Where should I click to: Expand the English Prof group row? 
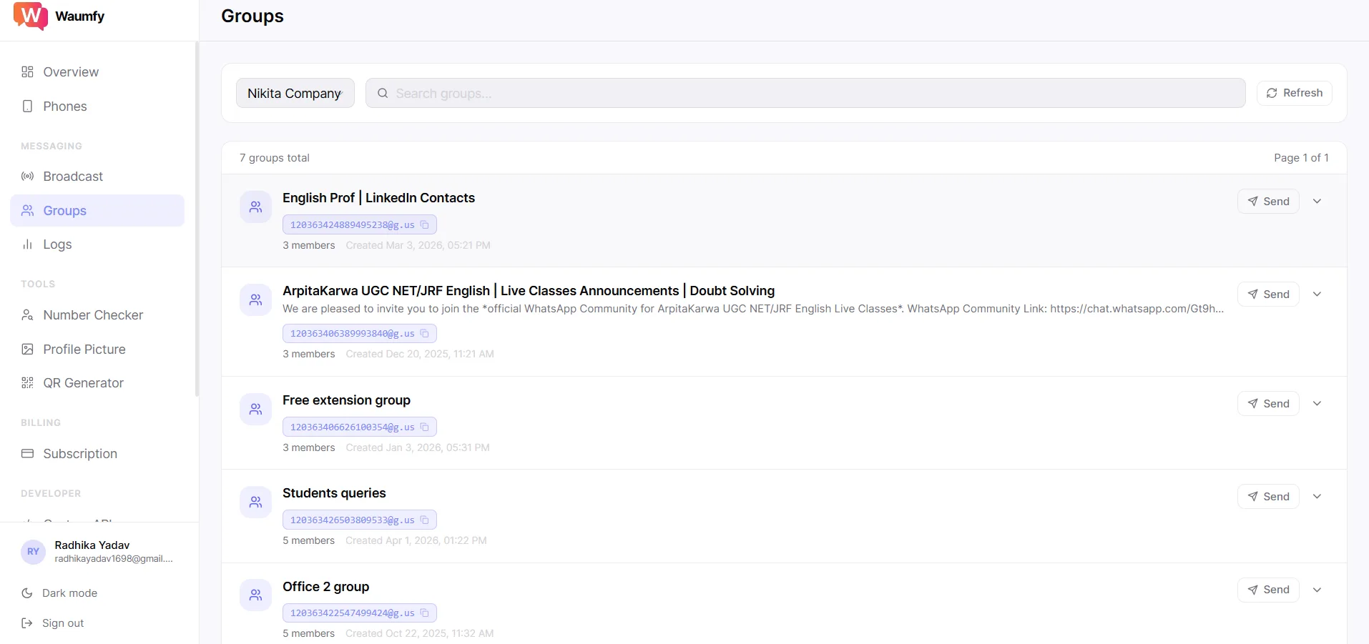pyautogui.click(x=1317, y=202)
